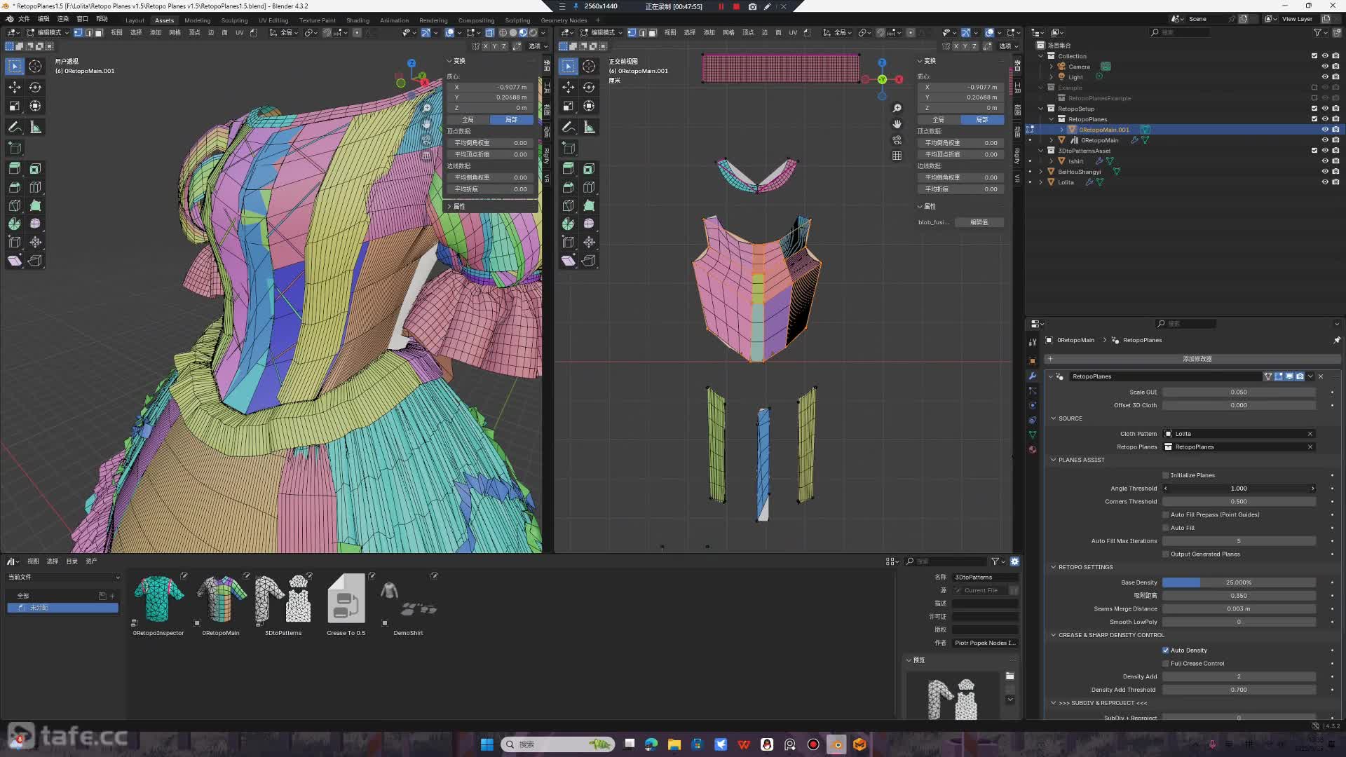Viewport: 1346px width, 757px height.
Task: Click the pan hand icon in right viewport
Action: (897, 124)
